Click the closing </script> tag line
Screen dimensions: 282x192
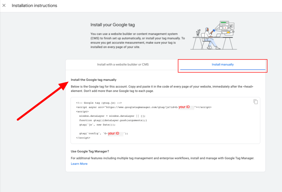83,138
